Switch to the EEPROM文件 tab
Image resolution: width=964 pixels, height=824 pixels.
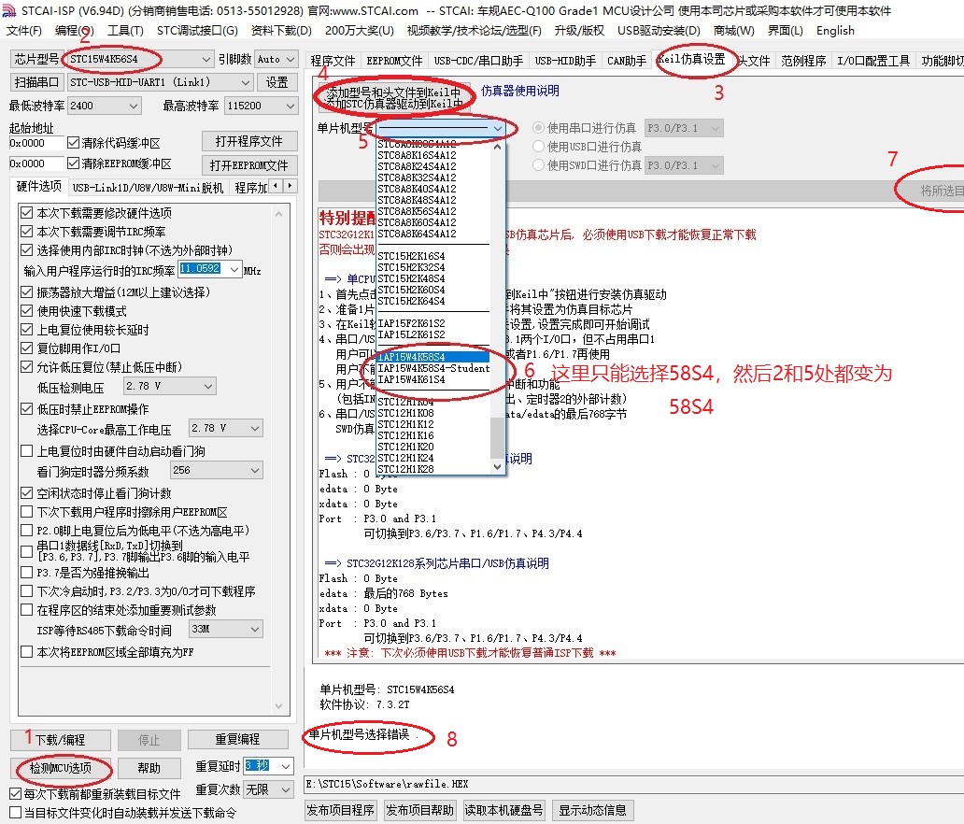tap(394, 61)
